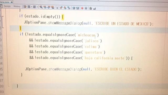Image resolution: width=168 pixels, height=95 pixels.
Task: Start macro recording with red circle icon
Action: (x=82, y=8)
